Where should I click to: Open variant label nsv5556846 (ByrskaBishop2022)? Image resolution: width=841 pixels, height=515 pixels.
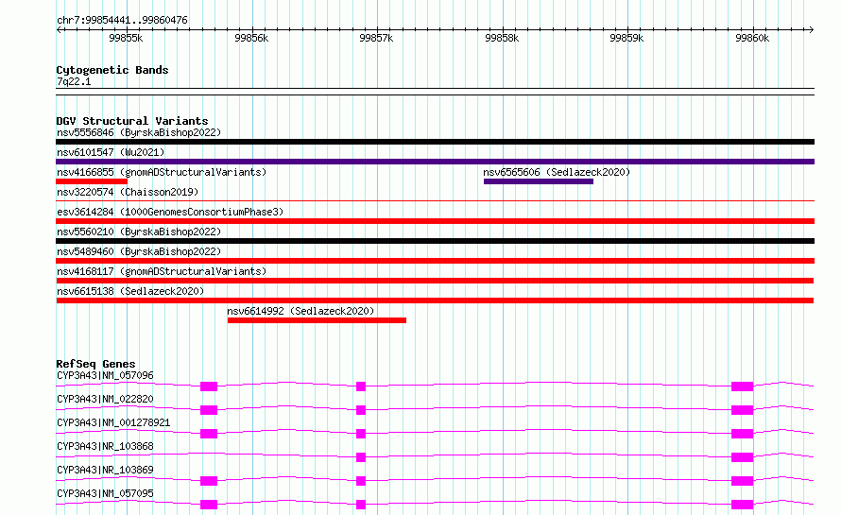139,132
